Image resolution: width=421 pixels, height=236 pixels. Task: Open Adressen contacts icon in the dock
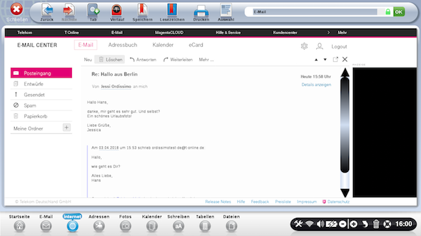99,226
